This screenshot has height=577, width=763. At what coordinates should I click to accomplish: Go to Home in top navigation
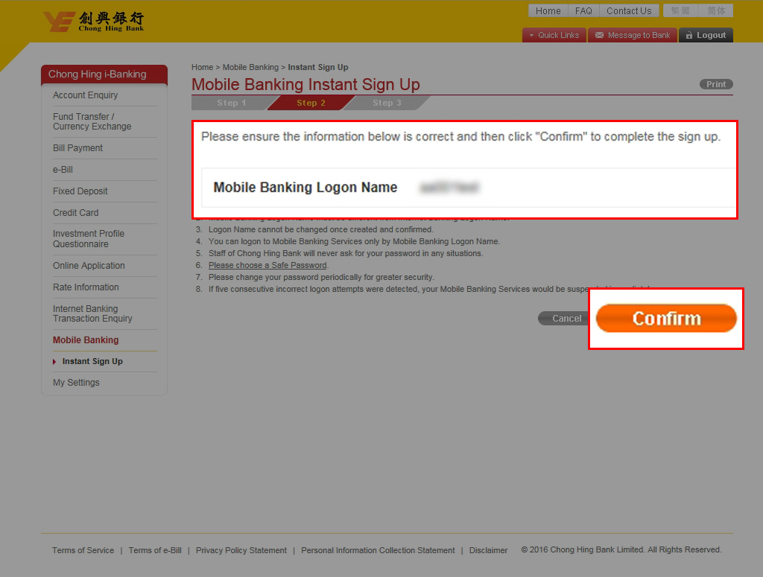coord(548,10)
